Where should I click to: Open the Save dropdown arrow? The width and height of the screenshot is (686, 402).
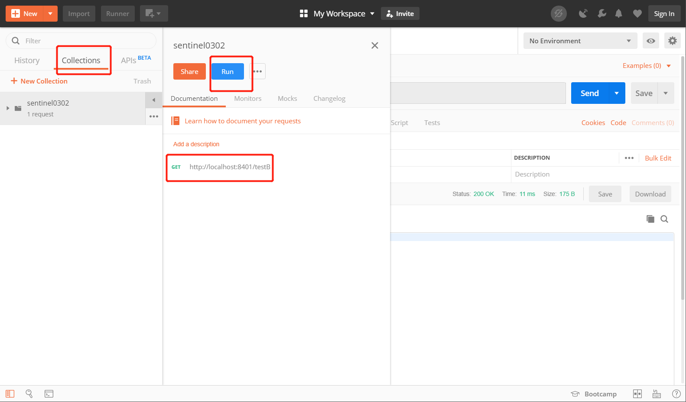(x=666, y=93)
